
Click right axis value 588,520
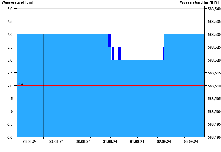pos(214,60)
